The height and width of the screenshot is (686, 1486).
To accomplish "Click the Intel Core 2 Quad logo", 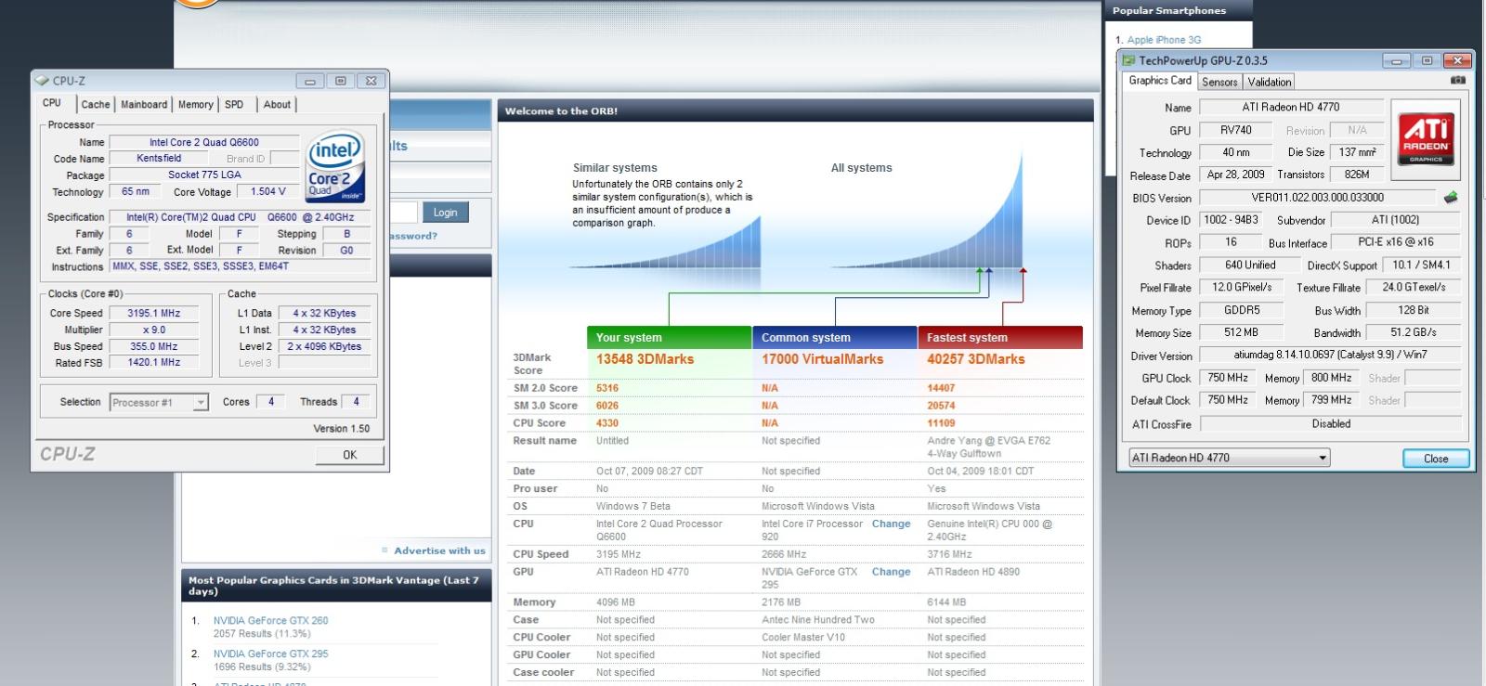I will pos(335,166).
